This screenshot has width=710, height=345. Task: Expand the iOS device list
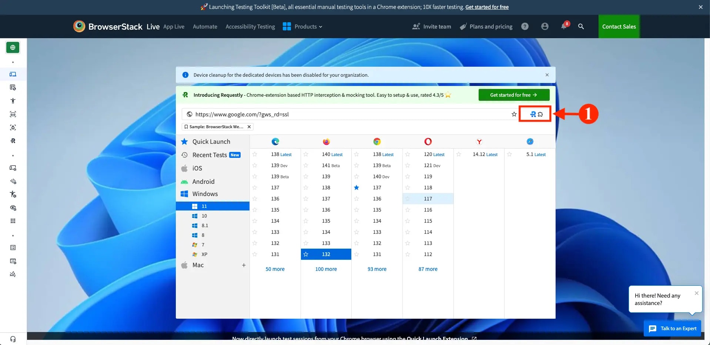(x=197, y=168)
